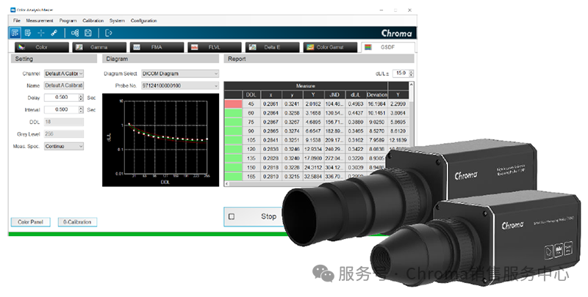Click the first measurement toolbar icon
The image size is (588, 297).
coord(15,33)
